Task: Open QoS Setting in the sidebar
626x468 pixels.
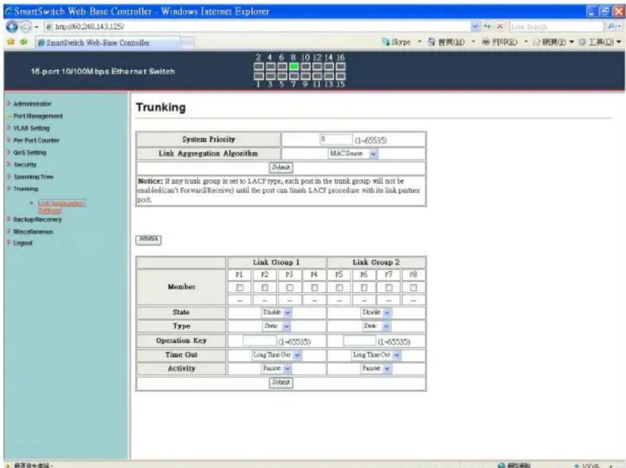Action: click(30, 152)
